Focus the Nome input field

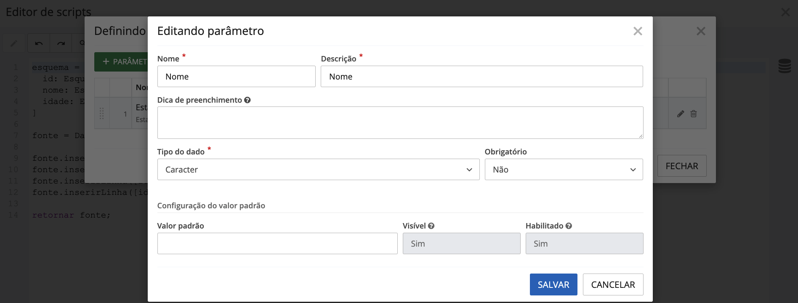click(x=236, y=77)
